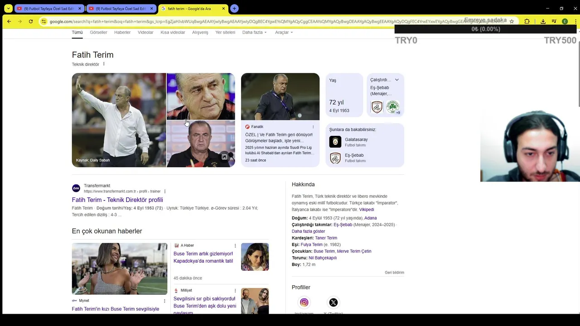Open the Haberler search tab
This screenshot has width=580, height=326.
pos(122,33)
